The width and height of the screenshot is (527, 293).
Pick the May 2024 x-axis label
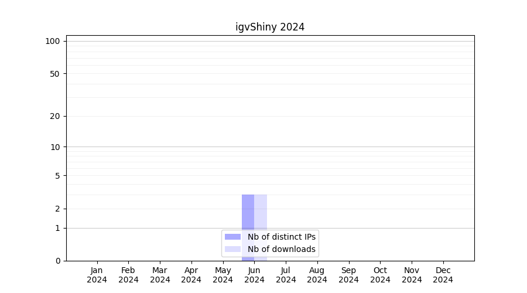[223, 275]
